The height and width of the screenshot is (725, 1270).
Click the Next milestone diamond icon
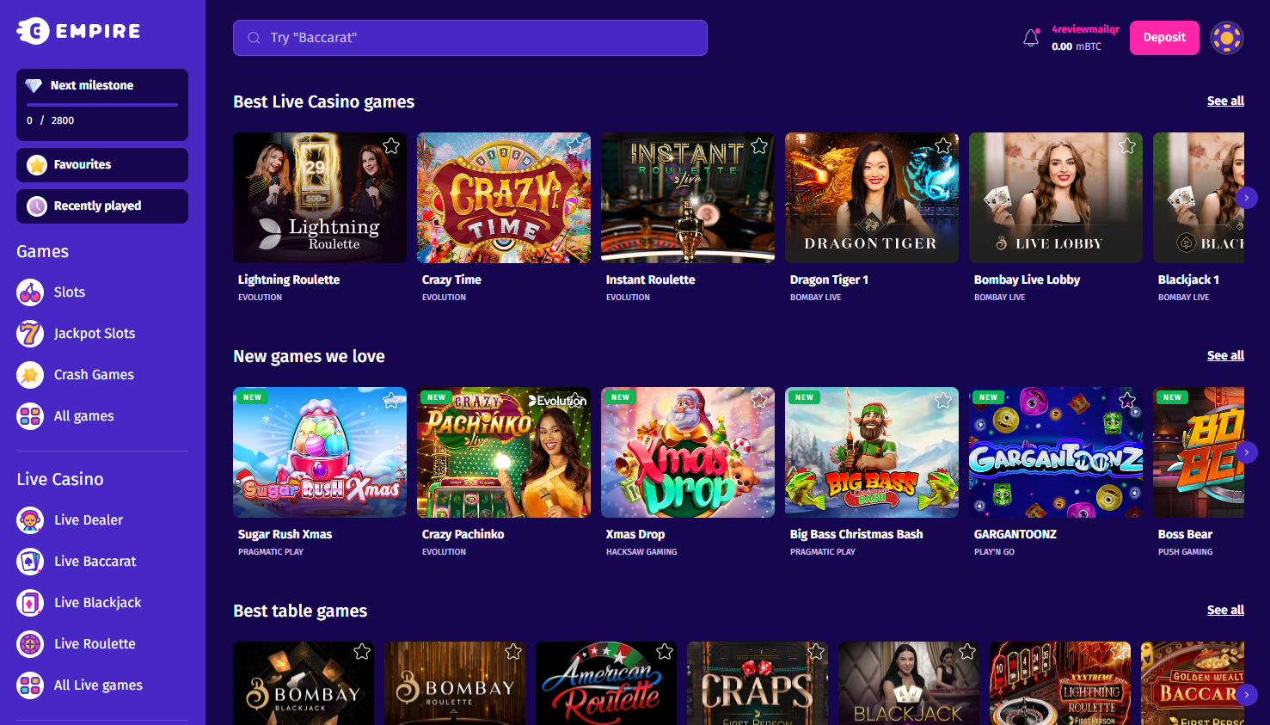[x=34, y=86]
